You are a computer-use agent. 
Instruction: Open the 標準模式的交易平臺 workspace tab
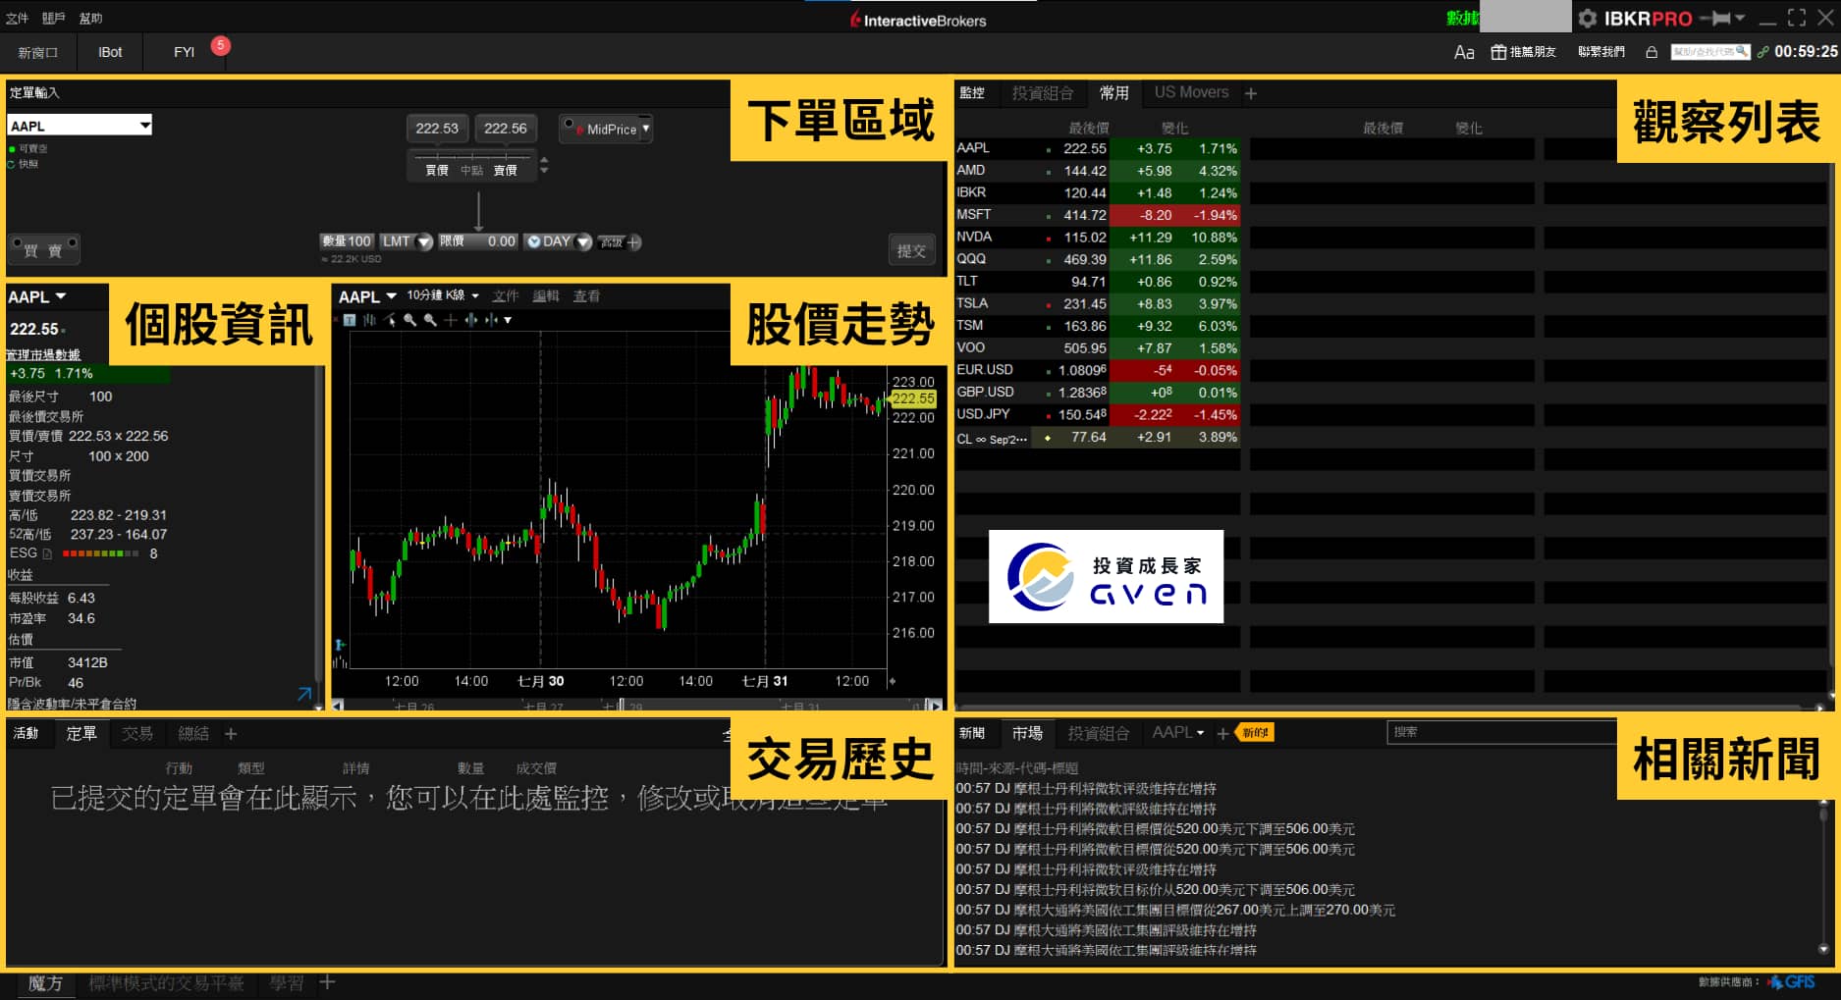pos(166,982)
